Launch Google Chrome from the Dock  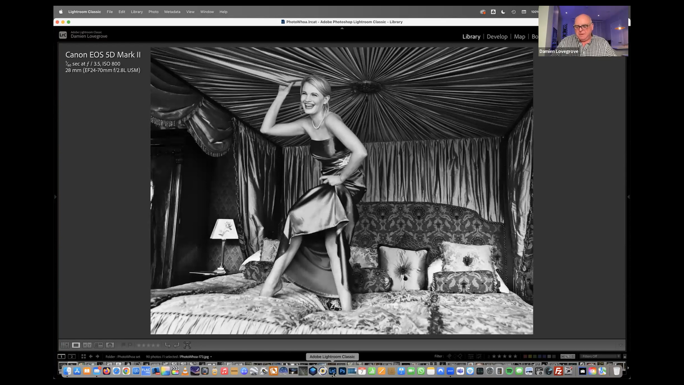126,371
